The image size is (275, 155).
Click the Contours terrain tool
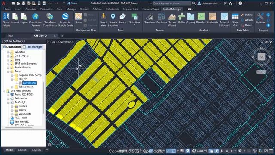pyautogui.click(x=162, y=18)
